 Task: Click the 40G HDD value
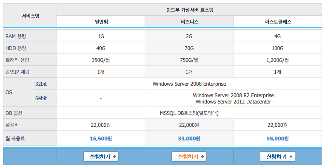101,48
